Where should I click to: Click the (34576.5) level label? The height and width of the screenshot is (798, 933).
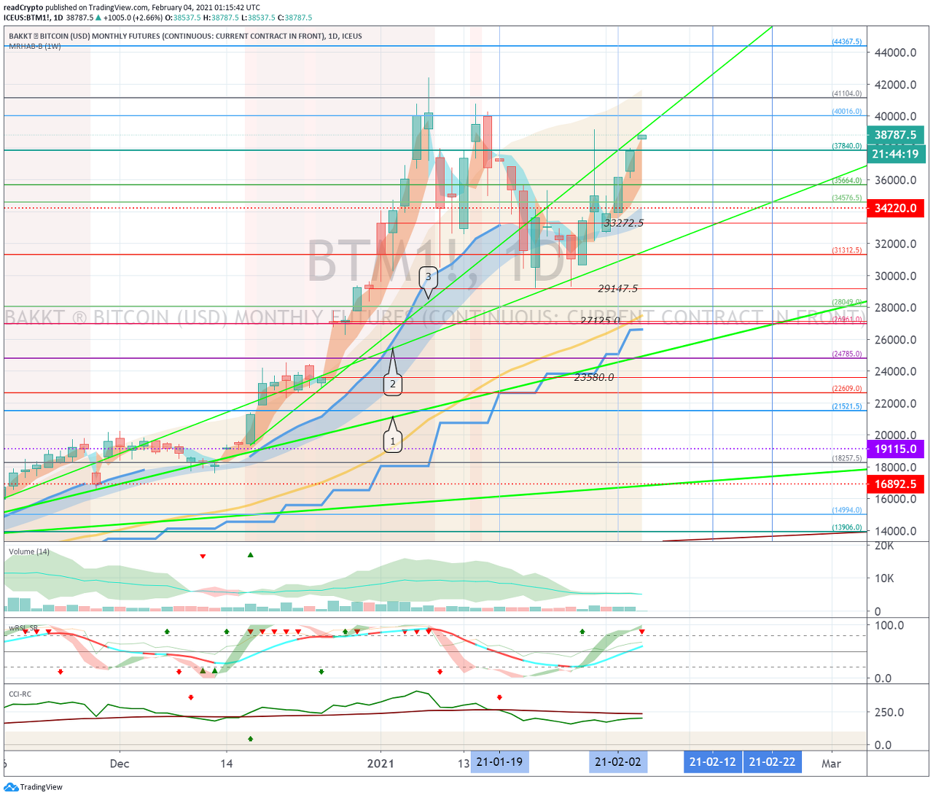pyautogui.click(x=846, y=198)
